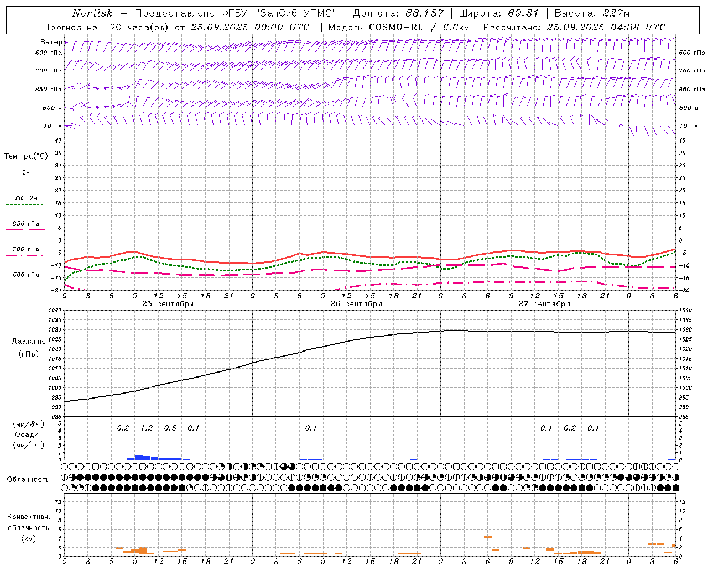The width and height of the screenshot is (708, 566).
Task: Click the Высота: 227м header value
Action: point(592,13)
